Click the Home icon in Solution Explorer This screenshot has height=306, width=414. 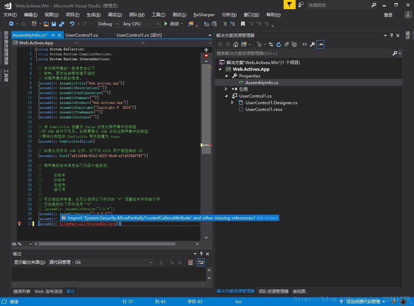236,44
